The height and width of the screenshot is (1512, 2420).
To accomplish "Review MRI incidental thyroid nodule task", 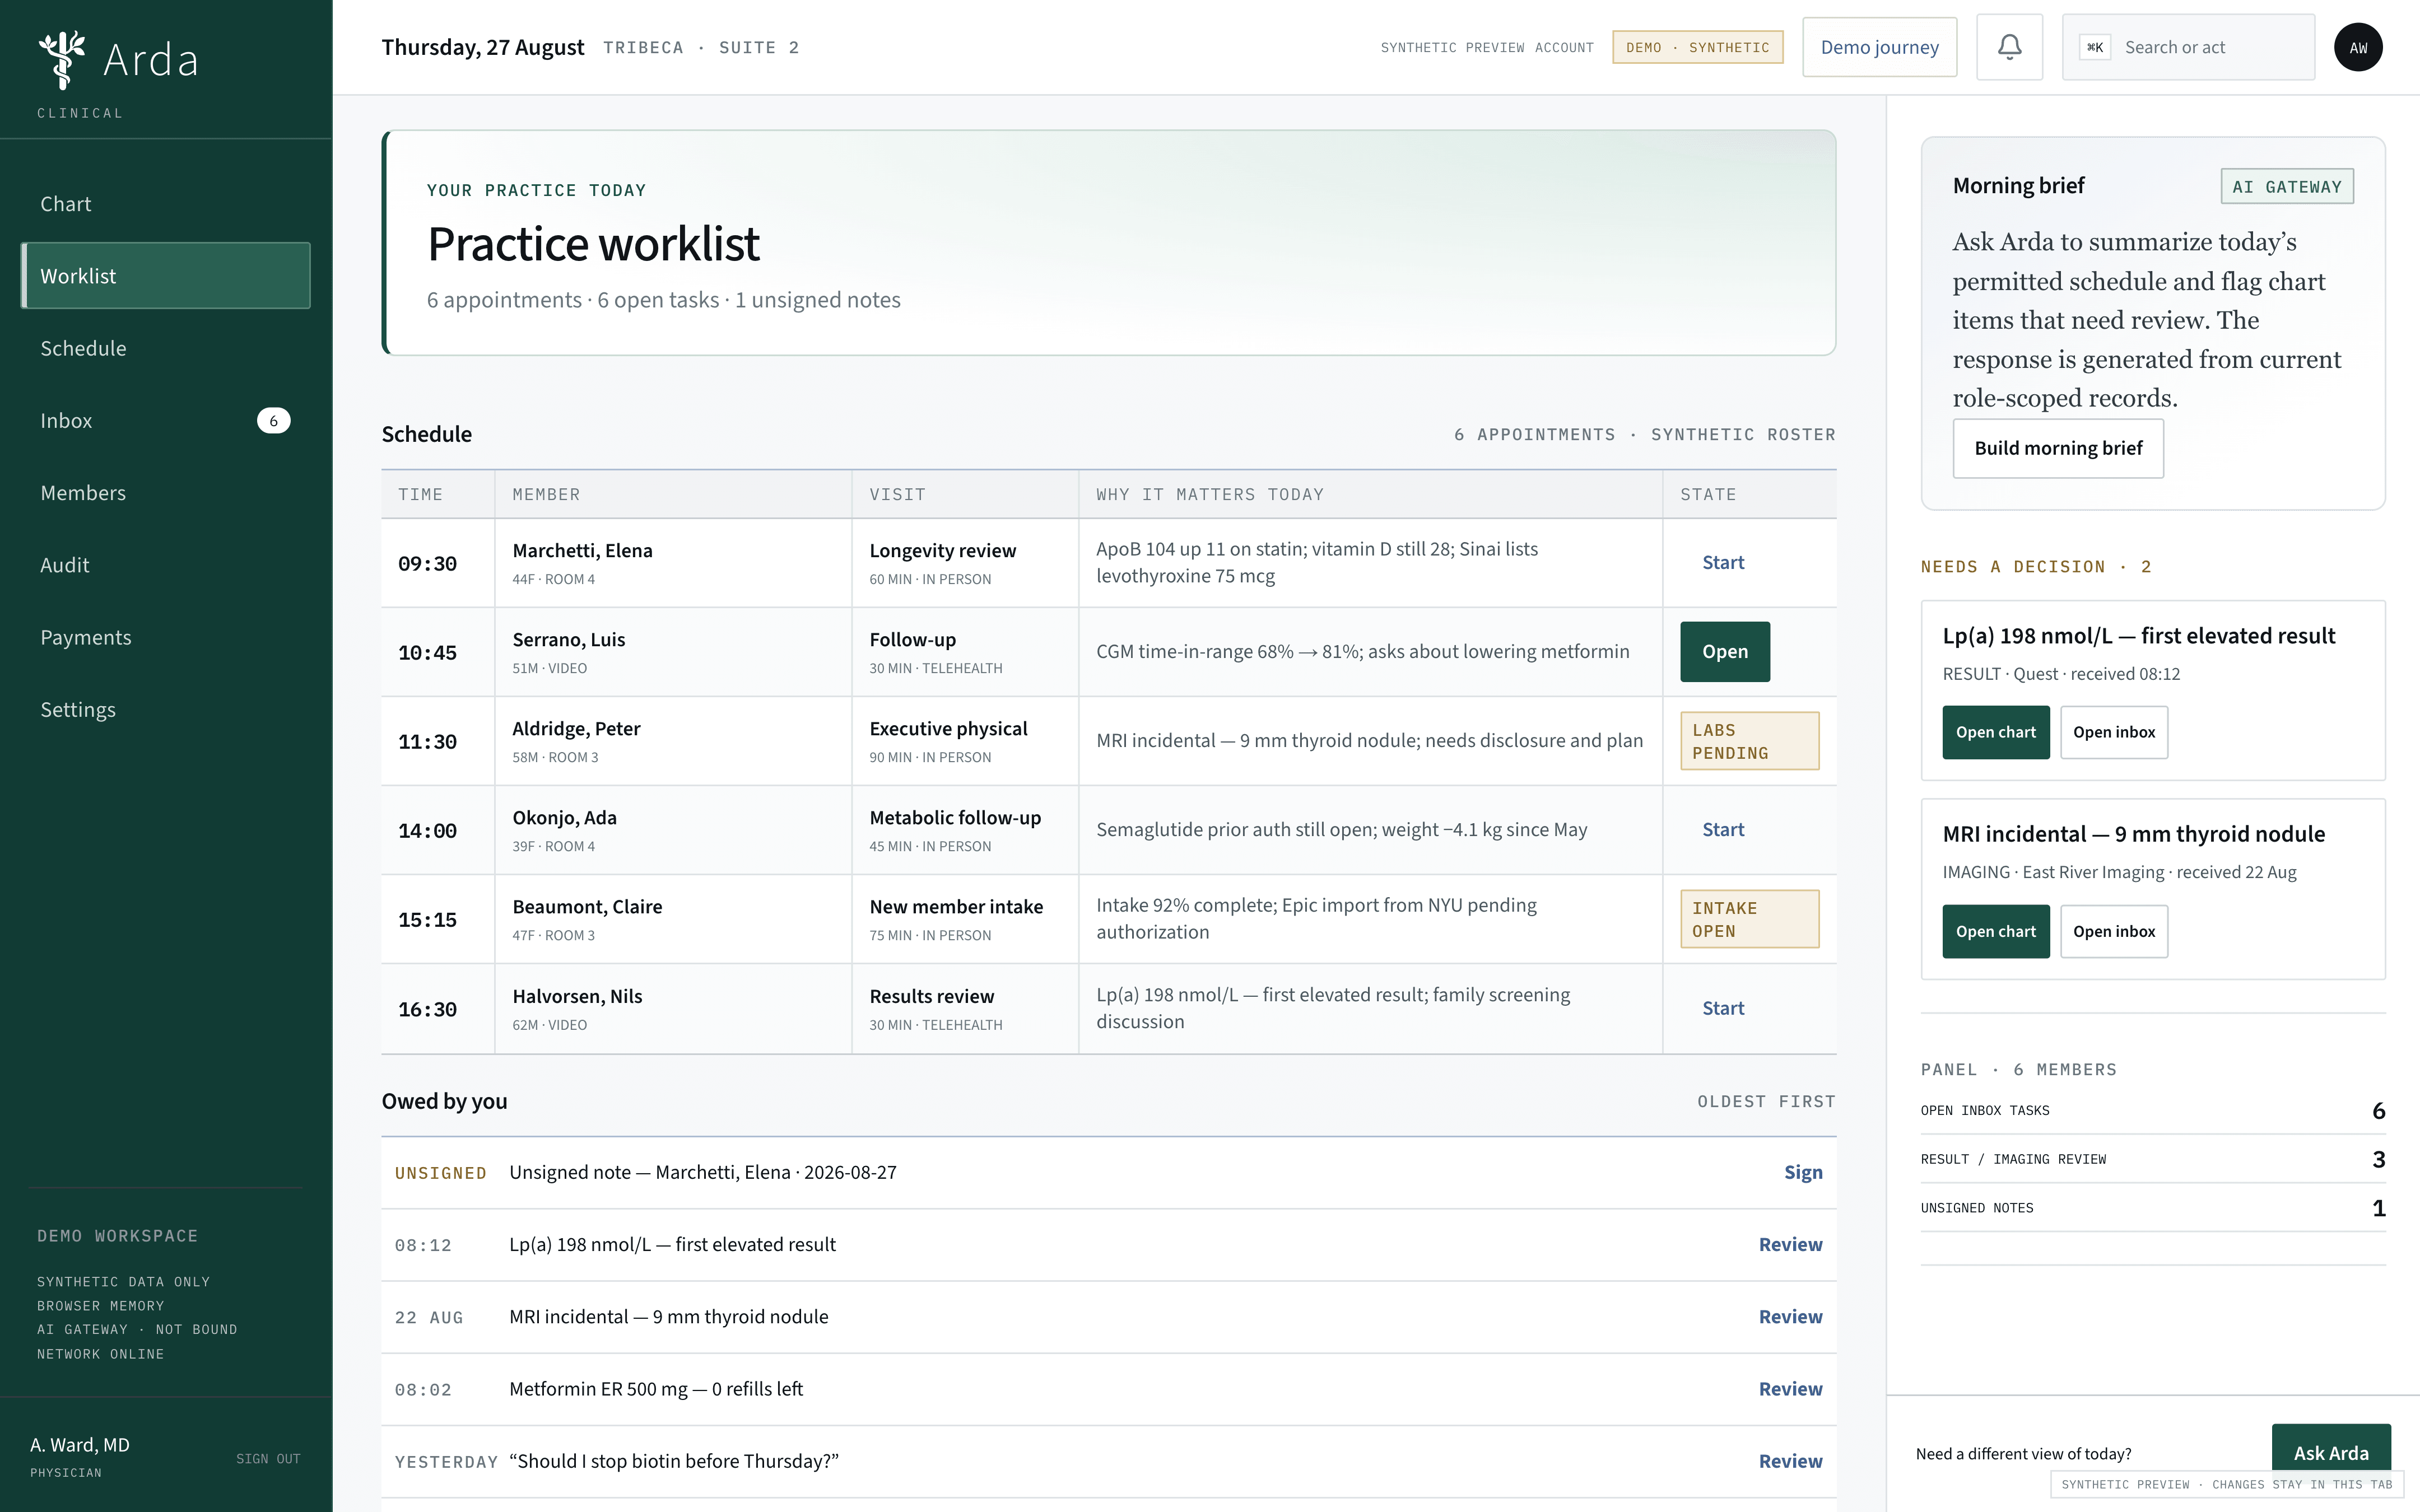I will tap(1790, 1317).
